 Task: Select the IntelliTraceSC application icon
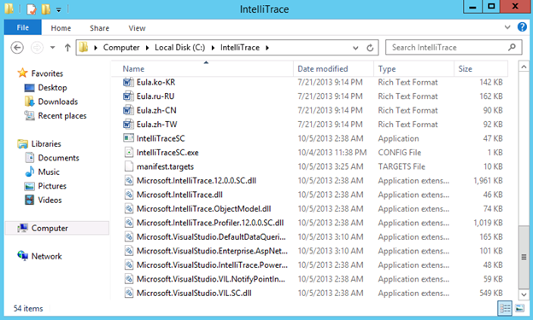128,138
